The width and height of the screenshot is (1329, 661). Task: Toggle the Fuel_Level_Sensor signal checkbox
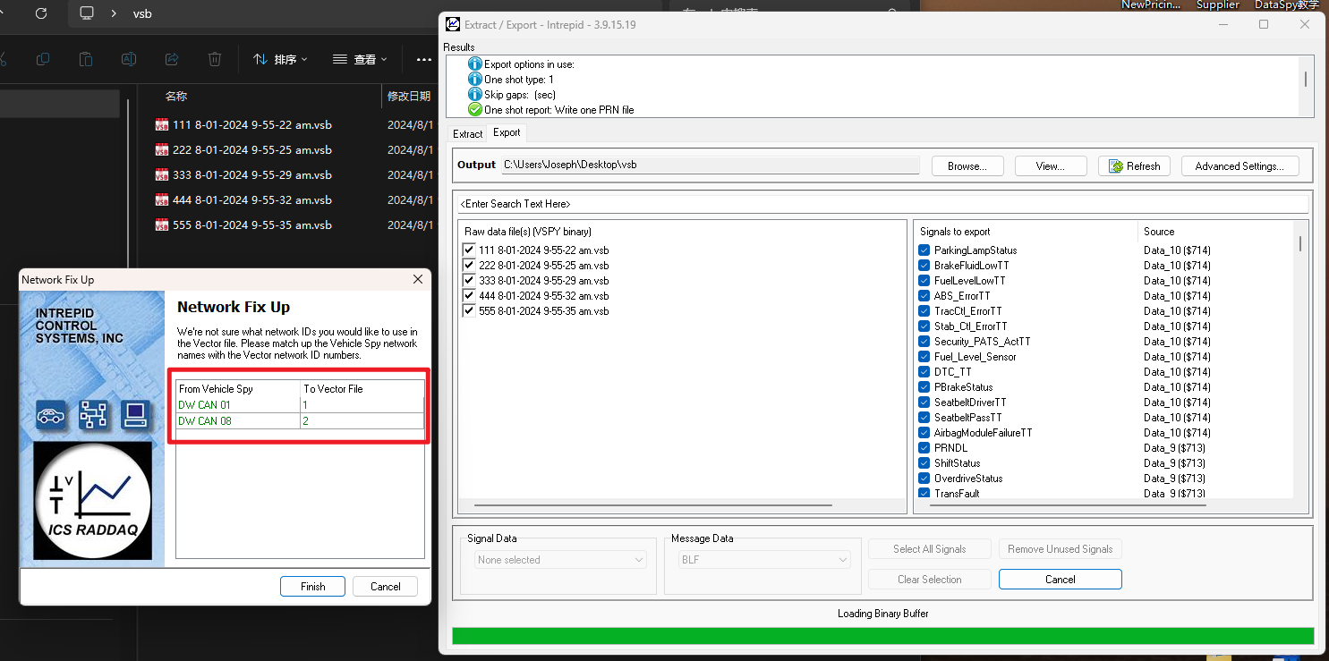924,357
